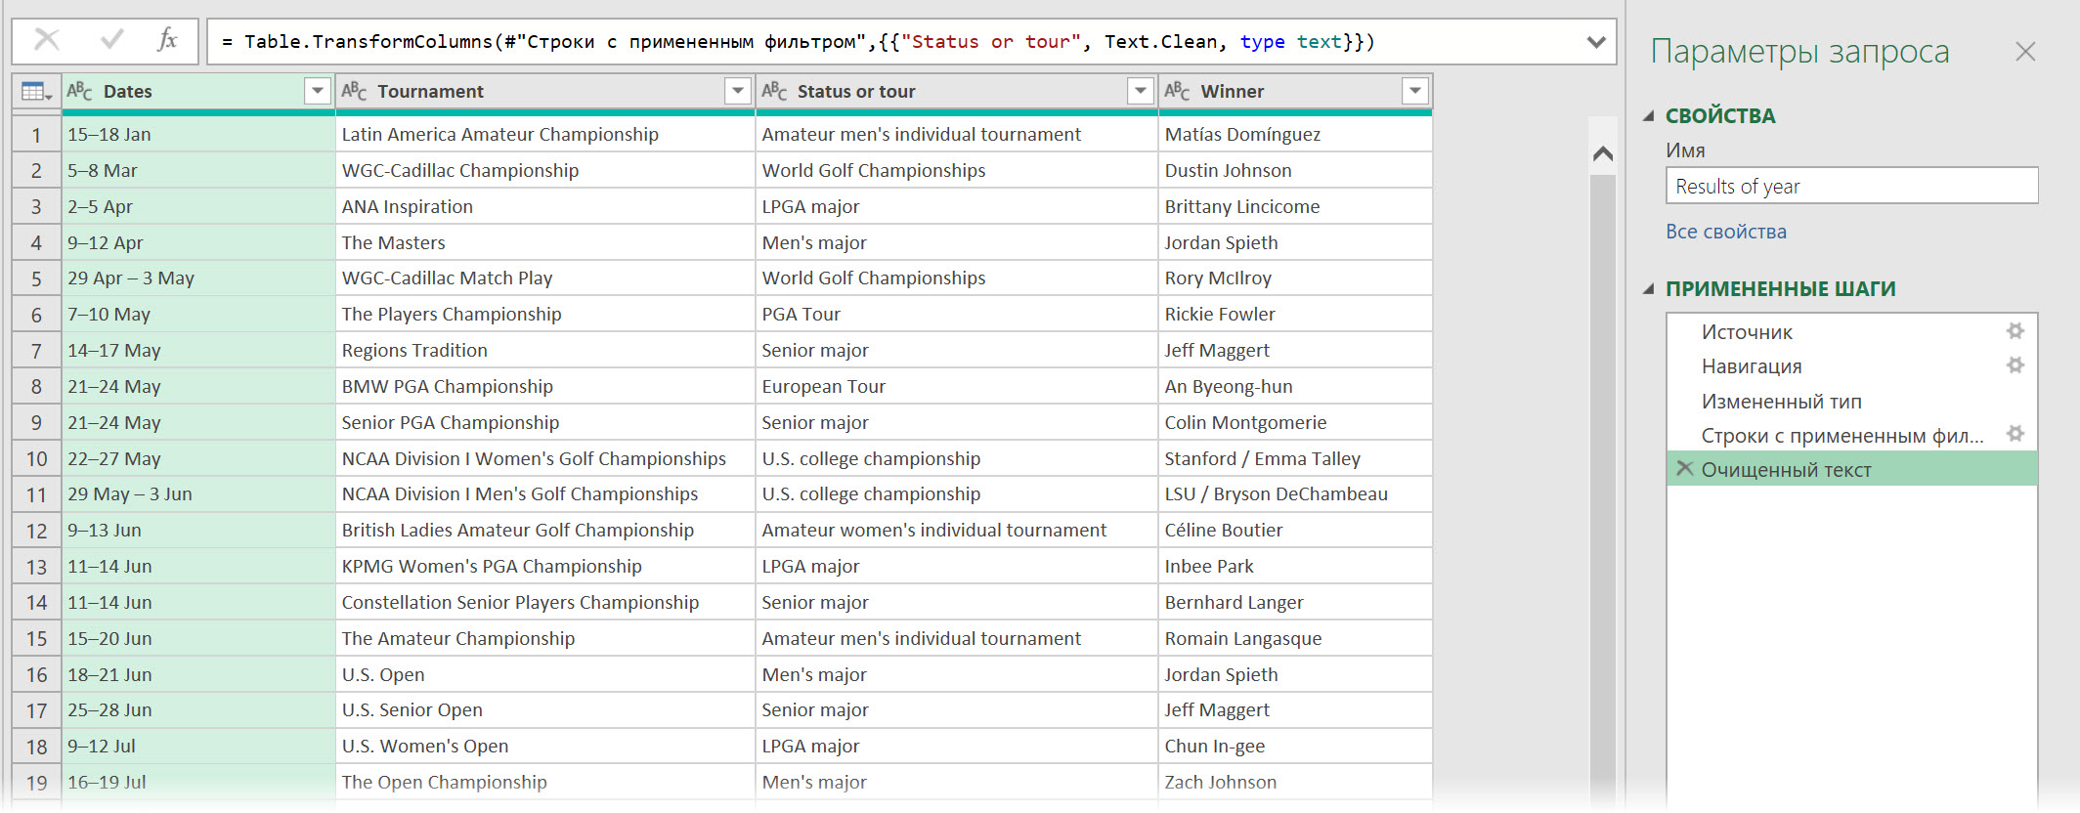The width and height of the screenshot is (2080, 813).
Task: Click cell Chun In-gee
Action: 1295,746
